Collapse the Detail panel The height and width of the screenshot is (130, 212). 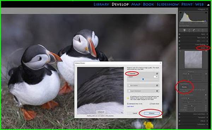(x=207, y=48)
